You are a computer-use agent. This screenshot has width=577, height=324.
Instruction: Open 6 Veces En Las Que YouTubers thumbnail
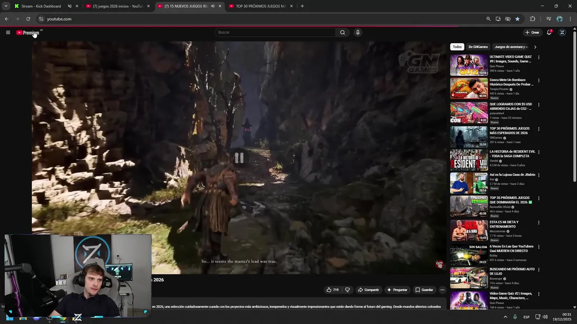coord(469,255)
